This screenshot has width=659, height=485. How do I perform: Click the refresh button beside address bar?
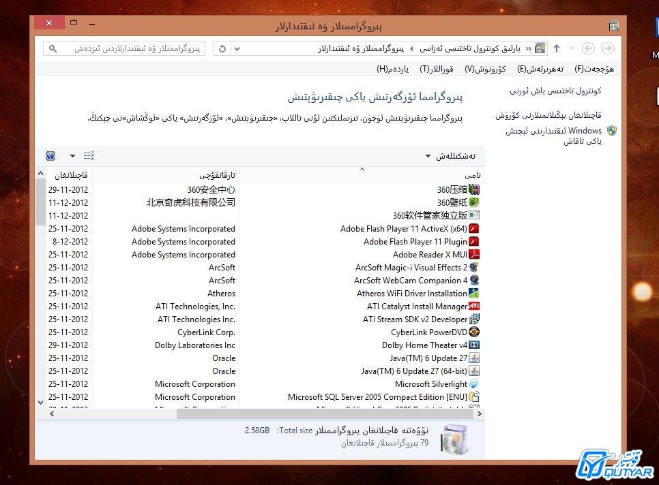(x=222, y=48)
